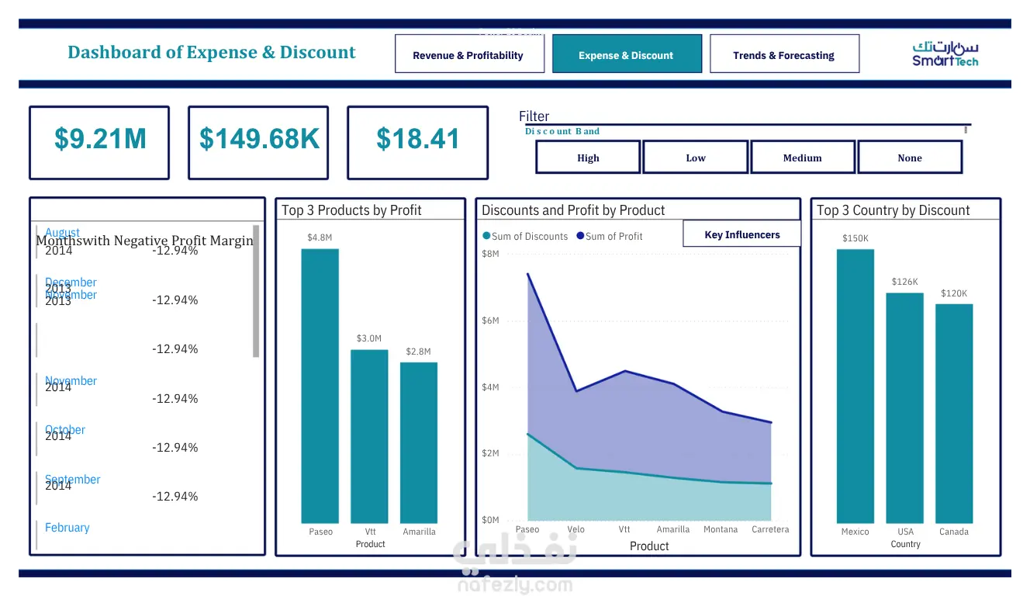Image resolution: width=1030 pixels, height=596 pixels.
Task: Select the None discount band filter
Action: click(910, 158)
